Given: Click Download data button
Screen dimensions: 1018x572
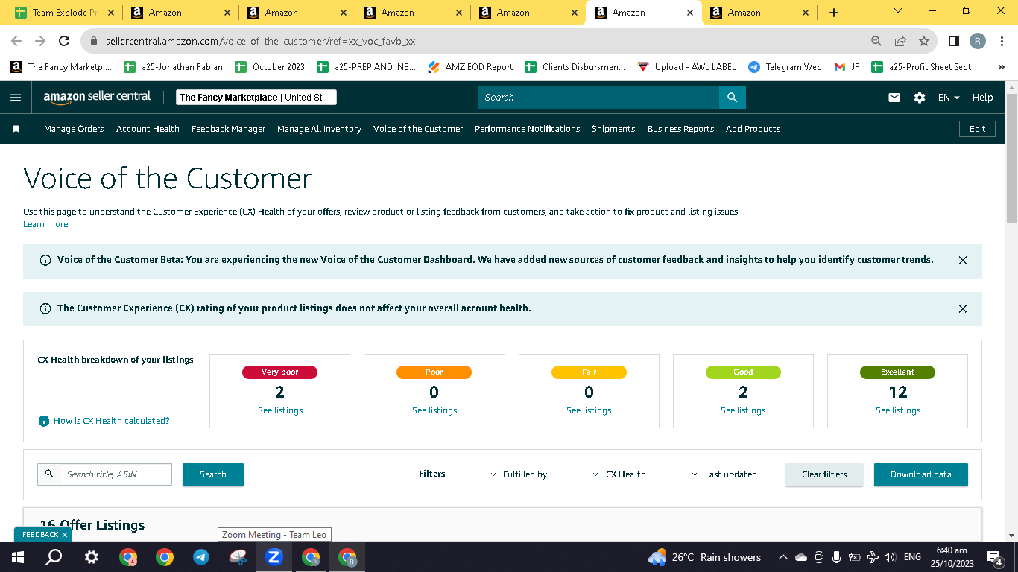Looking at the screenshot, I should 920,474.
